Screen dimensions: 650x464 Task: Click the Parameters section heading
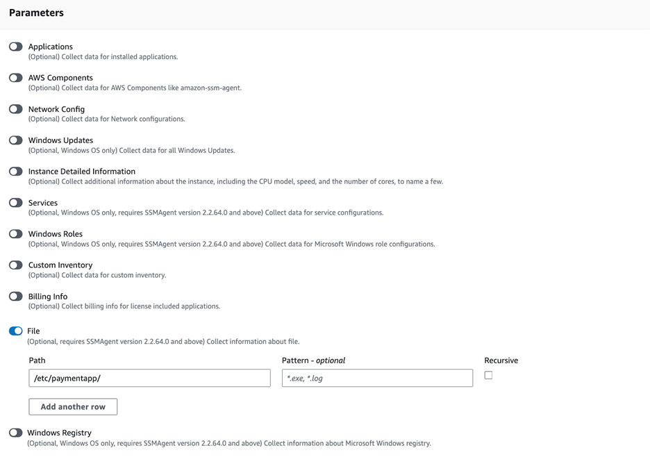pyautogui.click(x=36, y=13)
